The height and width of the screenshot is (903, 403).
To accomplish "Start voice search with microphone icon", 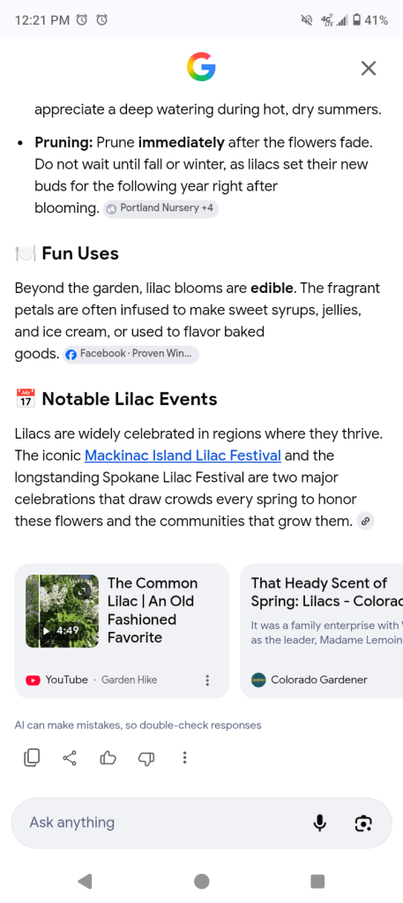I will point(319,823).
